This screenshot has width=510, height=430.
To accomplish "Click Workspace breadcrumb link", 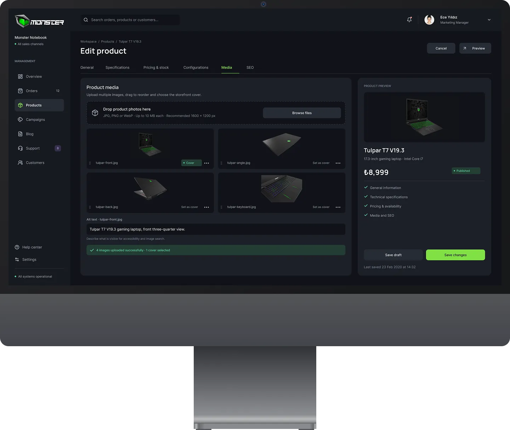I will (x=89, y=42).
